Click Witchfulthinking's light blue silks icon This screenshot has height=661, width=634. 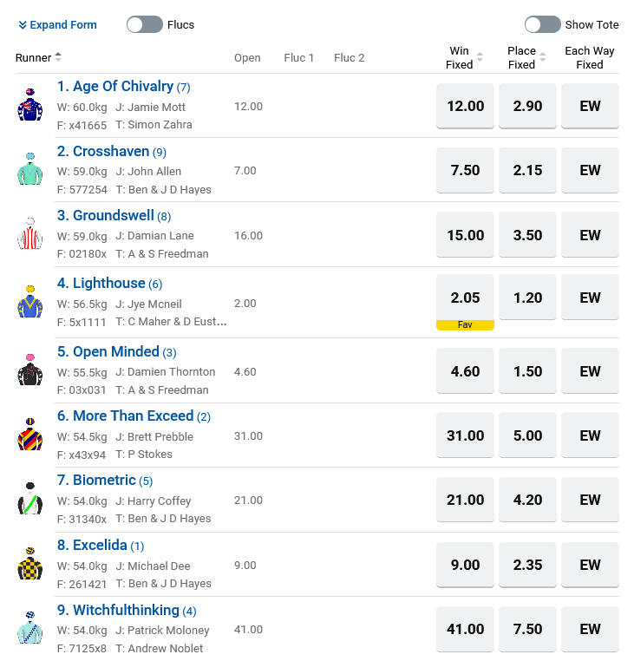click(x=29, y=628)
